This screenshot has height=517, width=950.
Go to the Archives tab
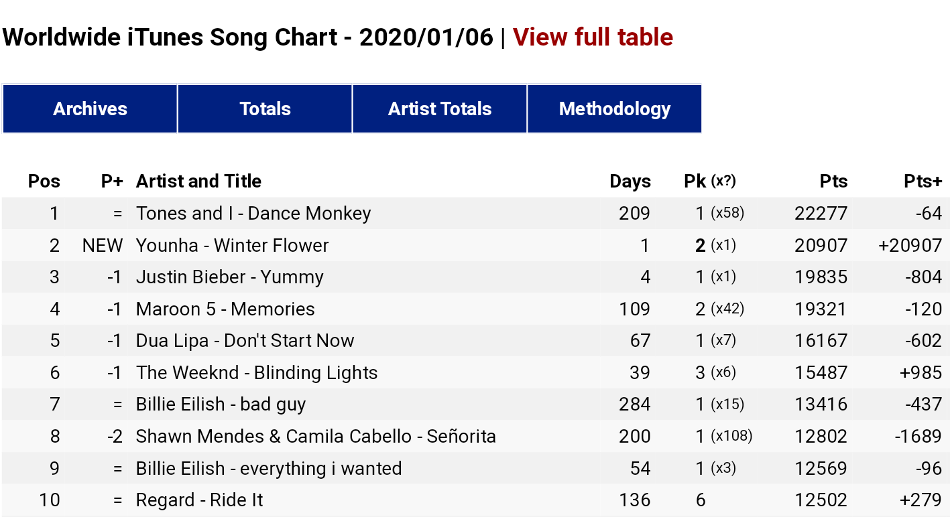coord(90,109)
